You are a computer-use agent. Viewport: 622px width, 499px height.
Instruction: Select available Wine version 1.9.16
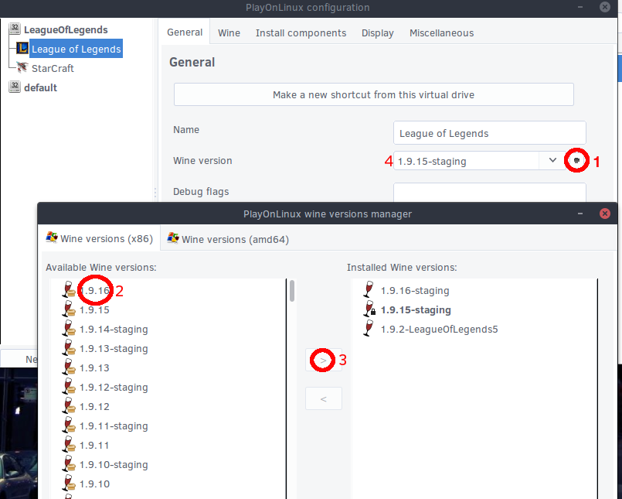94,290
